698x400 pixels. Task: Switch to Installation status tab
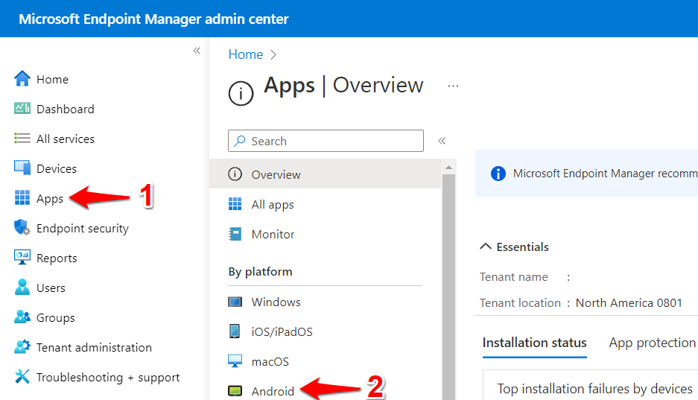[x=535, y=343]
